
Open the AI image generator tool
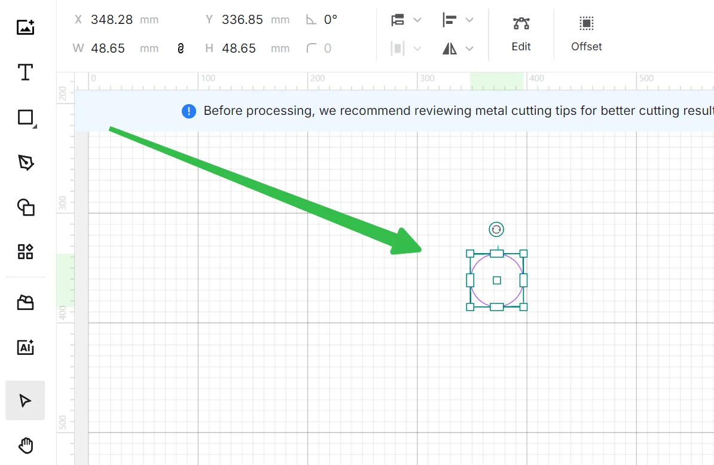26,347
